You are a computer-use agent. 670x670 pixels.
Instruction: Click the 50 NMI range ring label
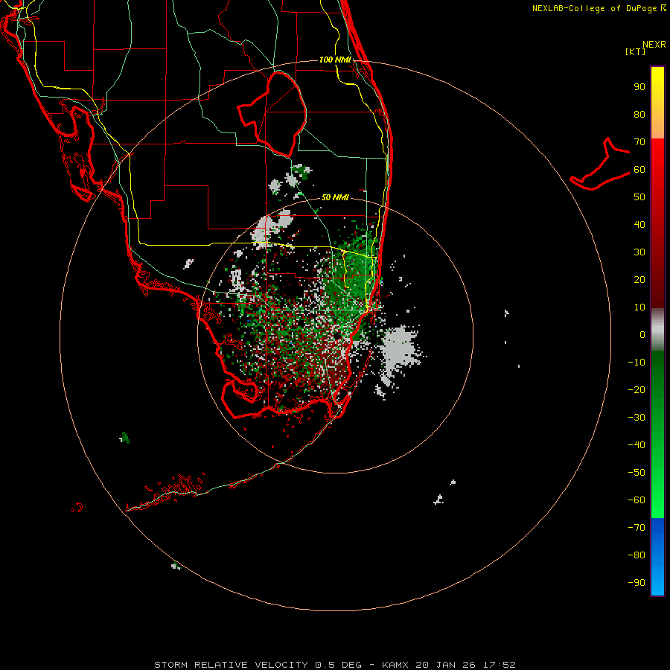[x=335, y=197]
